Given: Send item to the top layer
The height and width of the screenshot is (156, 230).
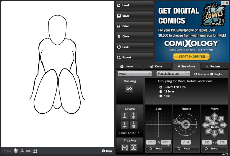Looking at the screenshot, I should (x=134, y=116).
